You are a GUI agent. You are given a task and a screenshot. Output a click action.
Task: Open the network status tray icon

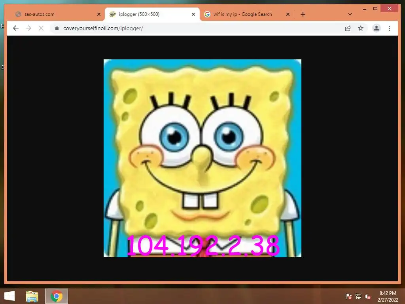pos(358,296)
